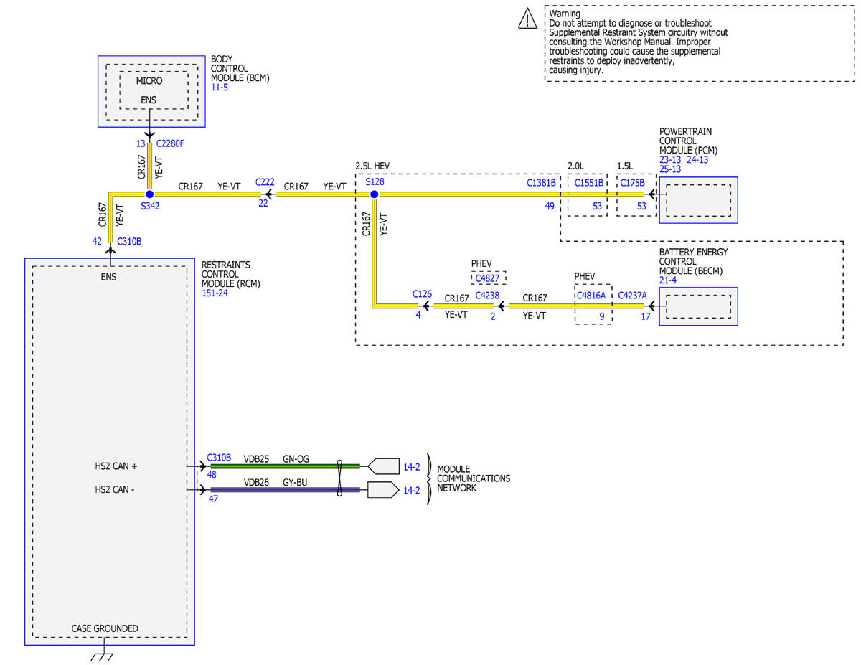
Task: Follow the PCM reference 23-13
Action: [672, 160]
